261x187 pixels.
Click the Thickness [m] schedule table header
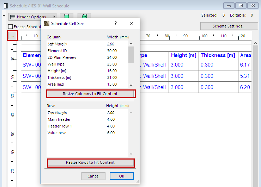[218, 55]
